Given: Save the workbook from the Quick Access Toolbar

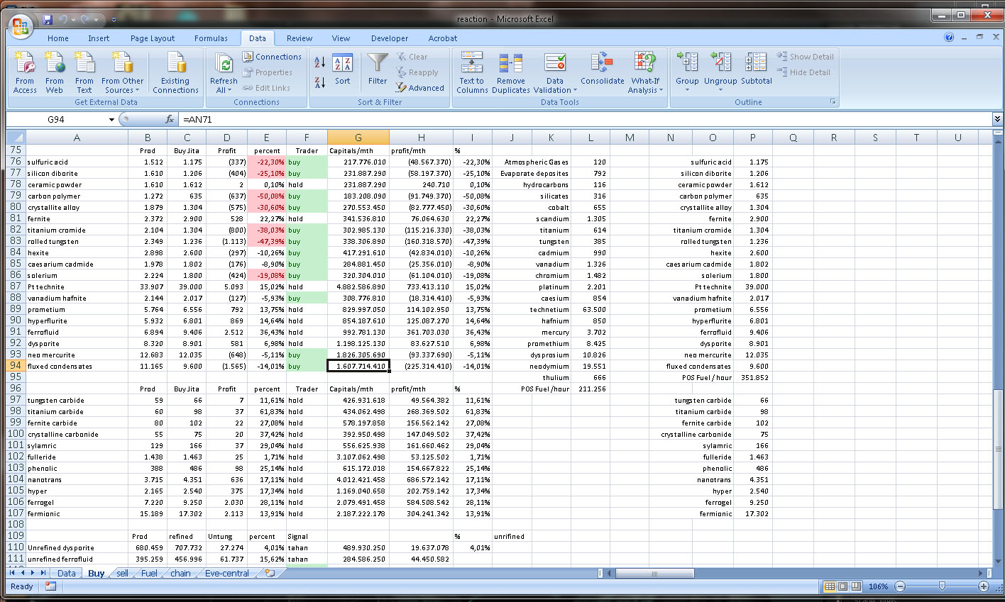Looking at the screenshot, I should (x=48, y=19).
